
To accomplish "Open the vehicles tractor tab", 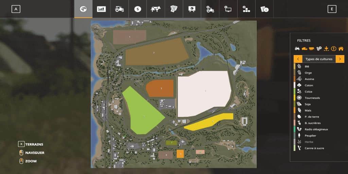I will [119, 9].
